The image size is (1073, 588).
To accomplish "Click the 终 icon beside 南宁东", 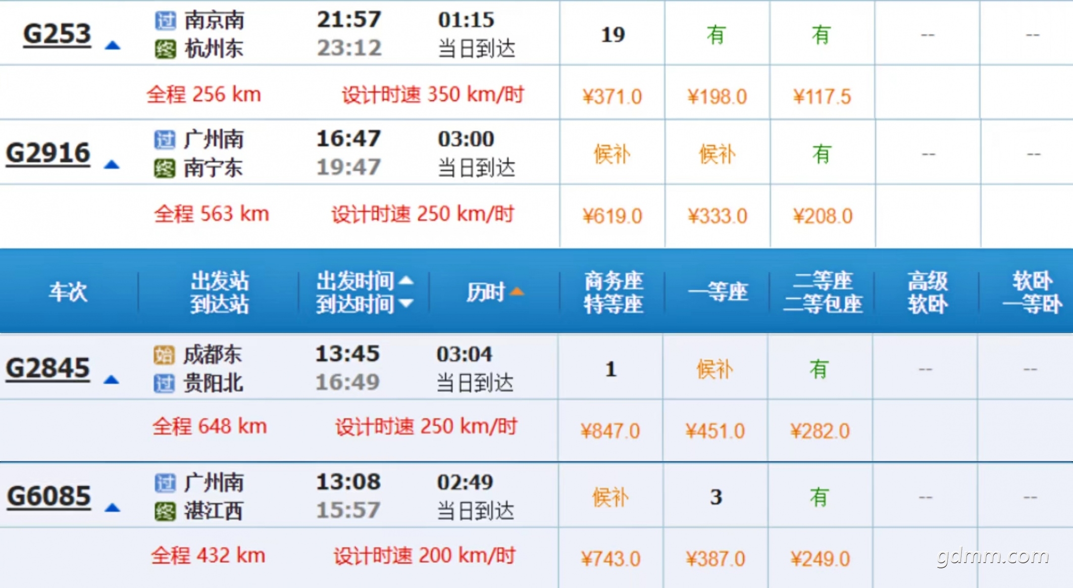I will [x=165, y=168].
